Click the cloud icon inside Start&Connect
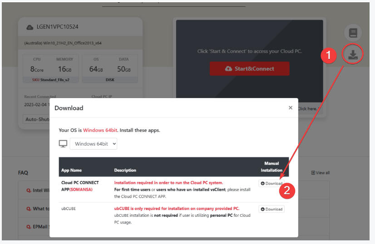Screen dimensions: 375x244 (228, 69)
